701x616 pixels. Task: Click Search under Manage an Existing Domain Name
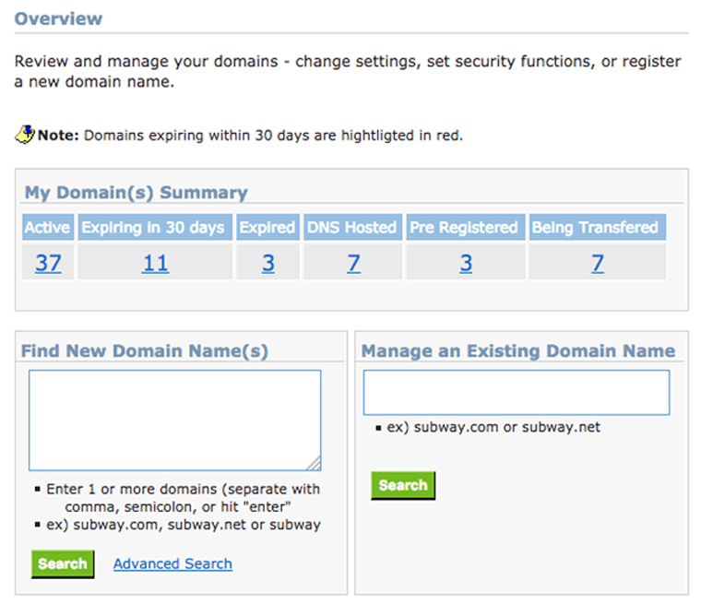tap(403, 485)
